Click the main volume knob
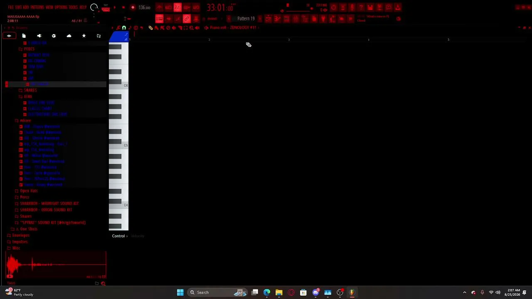532x299 pixels. [x=94, y=7]
